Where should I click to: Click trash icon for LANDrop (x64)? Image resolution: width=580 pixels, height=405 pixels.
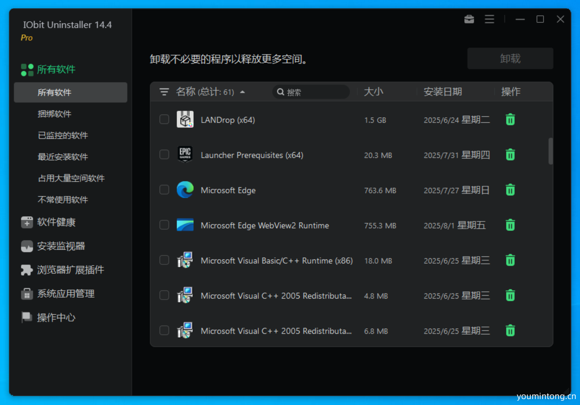tap(510, 120)
